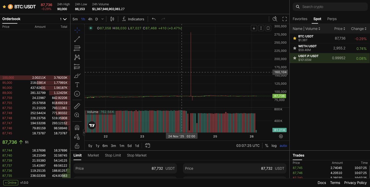The image size is (370, 187).
Task: Open the forecasting and measurement tools
Action: coord(77,66)
